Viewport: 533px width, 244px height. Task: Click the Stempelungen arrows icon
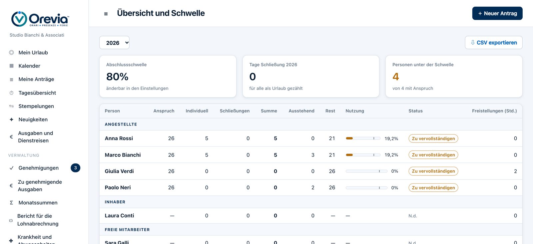coord(11,106)
